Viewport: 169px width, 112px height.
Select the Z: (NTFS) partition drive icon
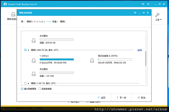[x=92, y=61]
